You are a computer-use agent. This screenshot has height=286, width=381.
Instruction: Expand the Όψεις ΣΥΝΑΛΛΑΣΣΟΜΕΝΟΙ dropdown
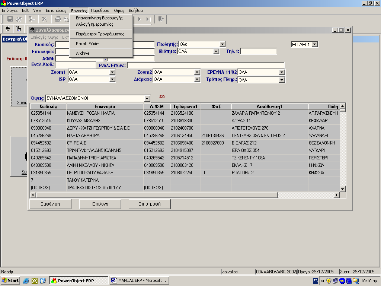pos(147,98)
